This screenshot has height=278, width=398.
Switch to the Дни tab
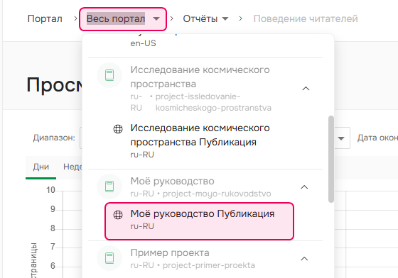click(41, 167)
